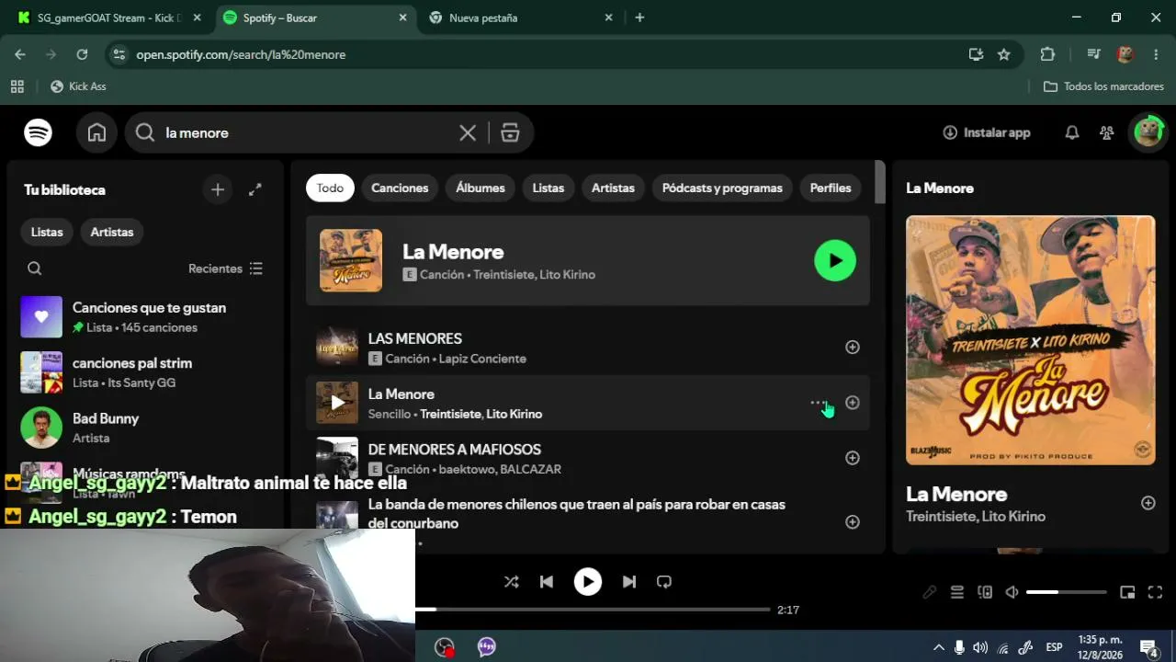Filter results by Pódcasts y programas
The image size is (1176, 662).
click(x=722, y=188)
